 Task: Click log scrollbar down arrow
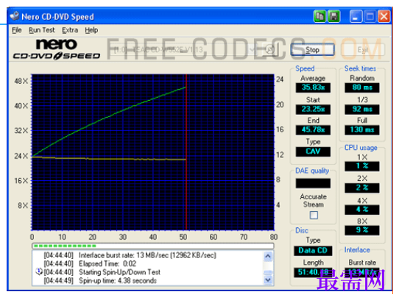(268, 280)
